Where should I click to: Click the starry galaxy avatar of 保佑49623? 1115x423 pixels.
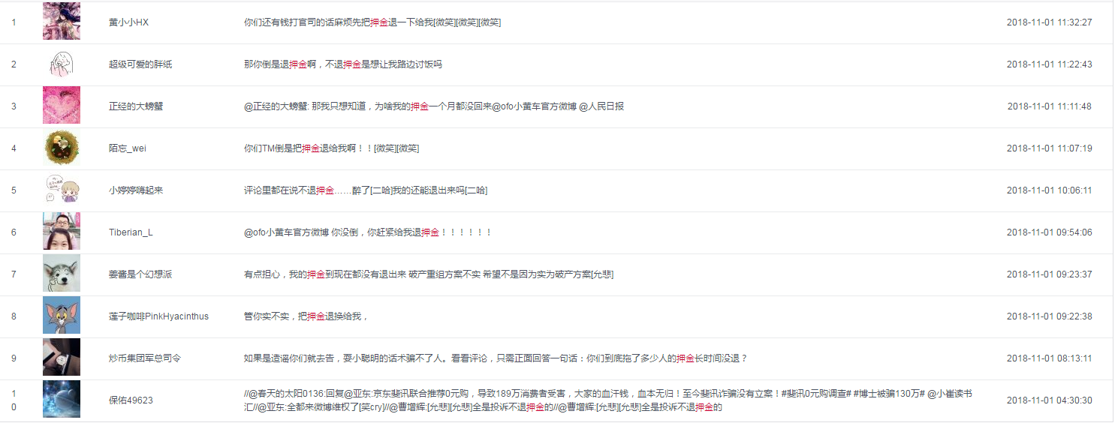tap(62, 399)
